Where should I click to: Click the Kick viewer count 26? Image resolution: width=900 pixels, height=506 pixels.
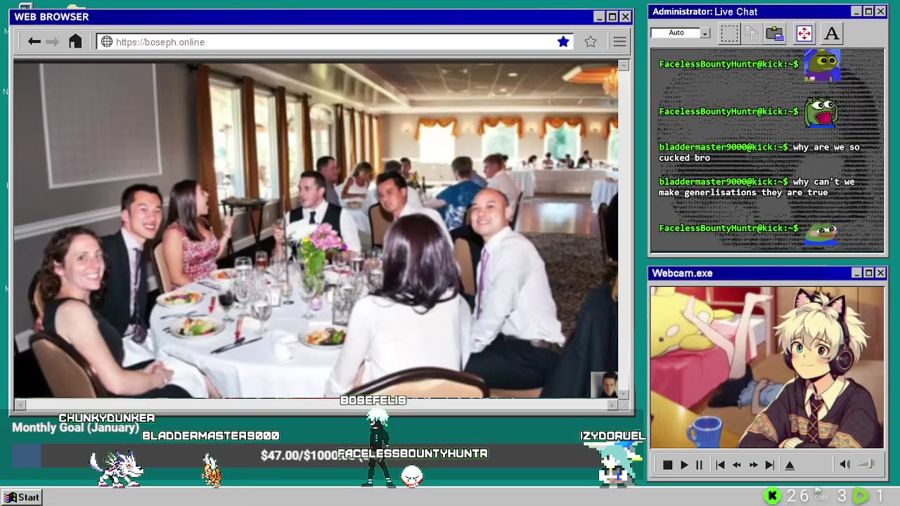pyautogui.click(x=798, y=496)
